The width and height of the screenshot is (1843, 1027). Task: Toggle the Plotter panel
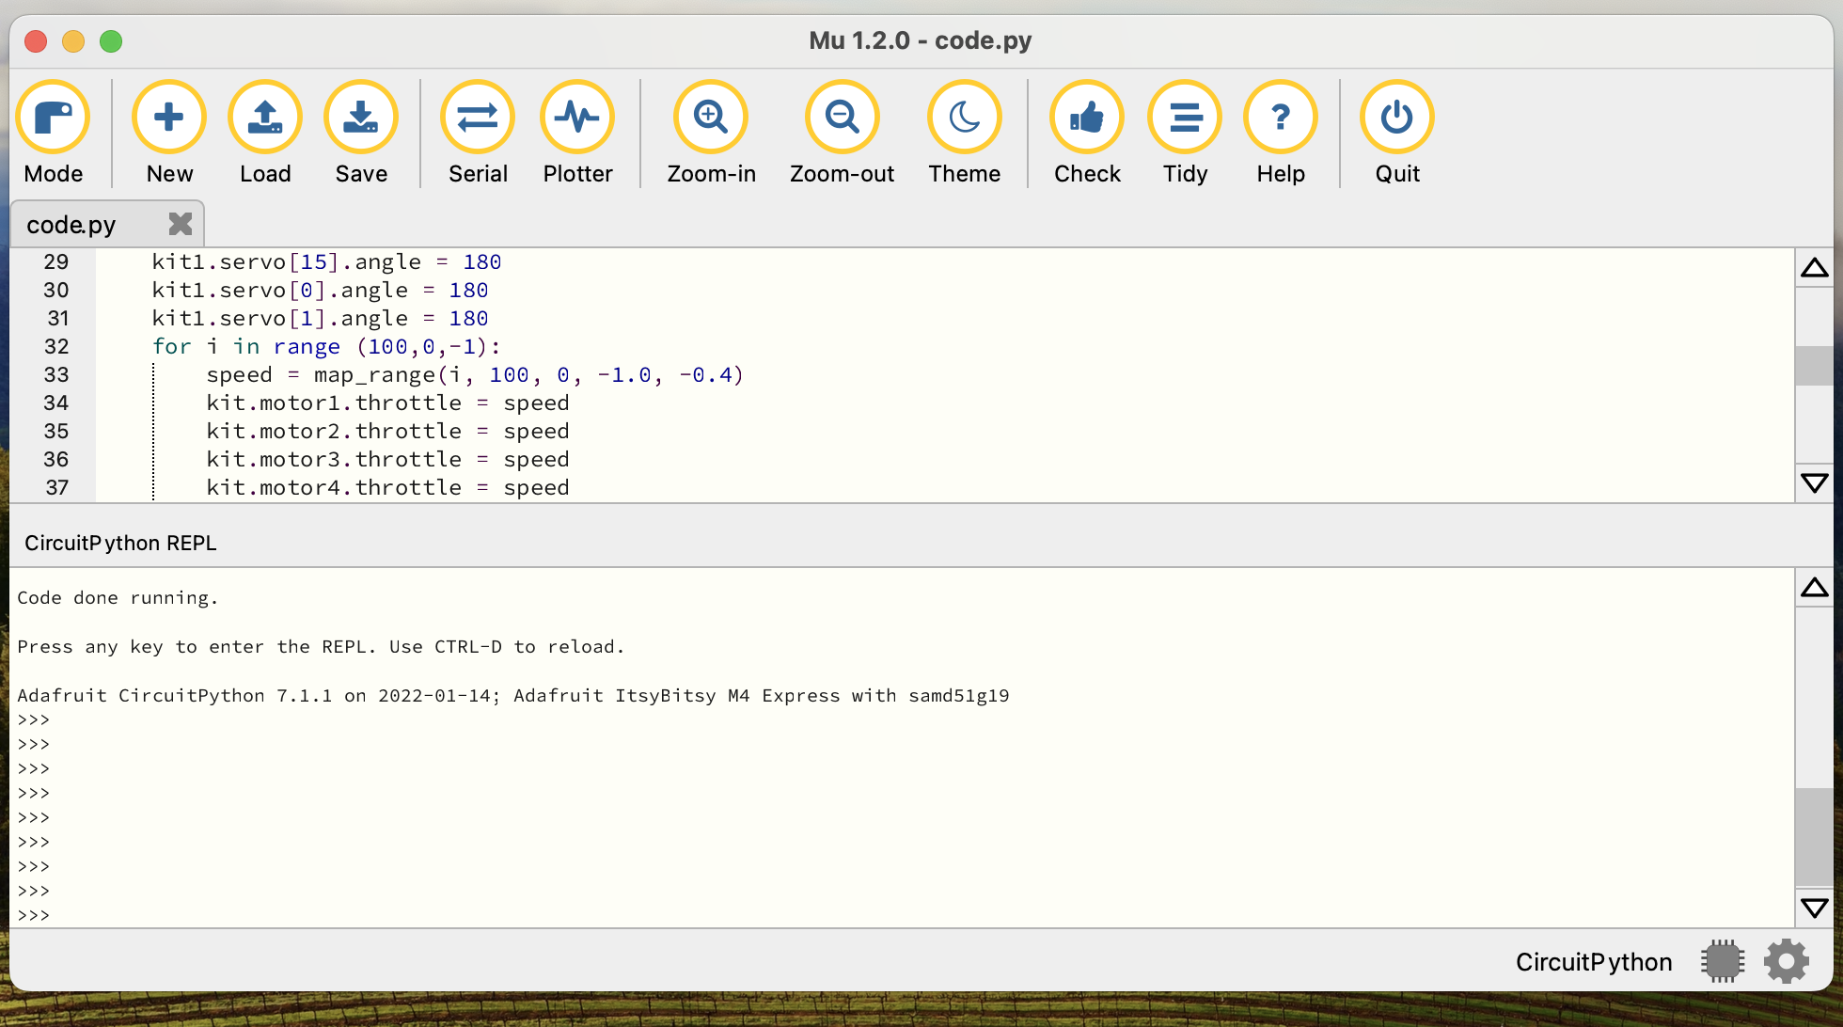pyautogui.click(x=577, y=118)
